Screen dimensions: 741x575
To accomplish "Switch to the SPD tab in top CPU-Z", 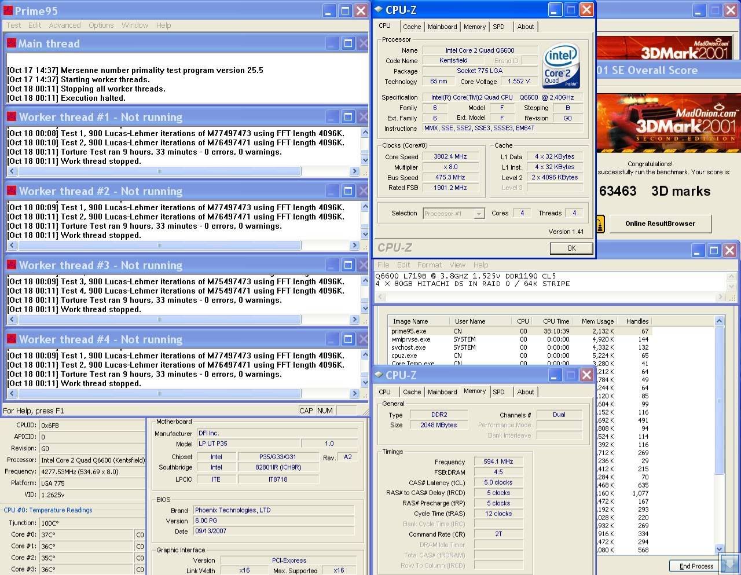I will 498,27.
